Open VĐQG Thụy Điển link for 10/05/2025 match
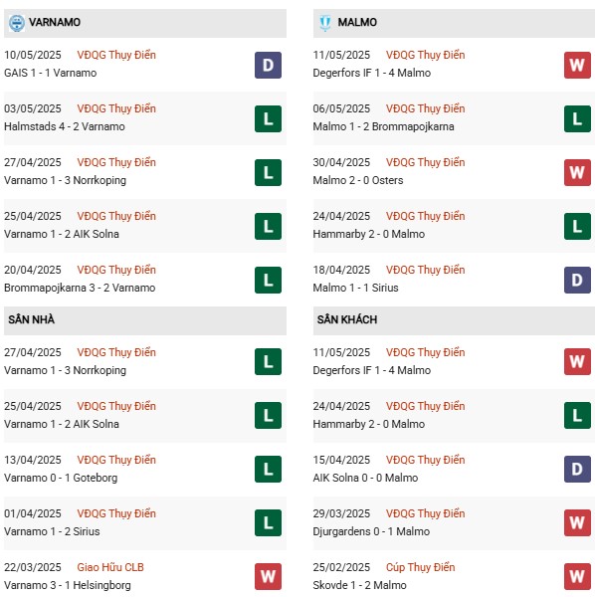The height and width of the screenshot is (597, 595). pos(116,55)
